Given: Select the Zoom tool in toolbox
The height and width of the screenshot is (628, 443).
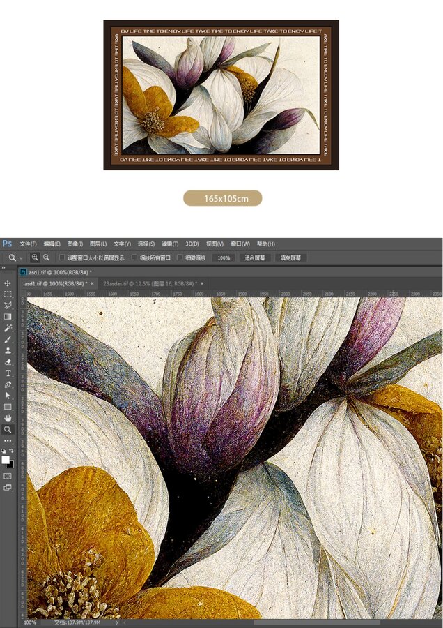Looking at the screenshot, I should (8, 429).
